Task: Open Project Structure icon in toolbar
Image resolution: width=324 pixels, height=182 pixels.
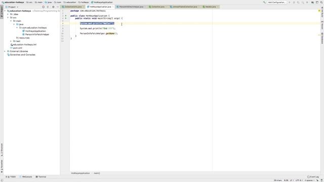Action: 313,2
